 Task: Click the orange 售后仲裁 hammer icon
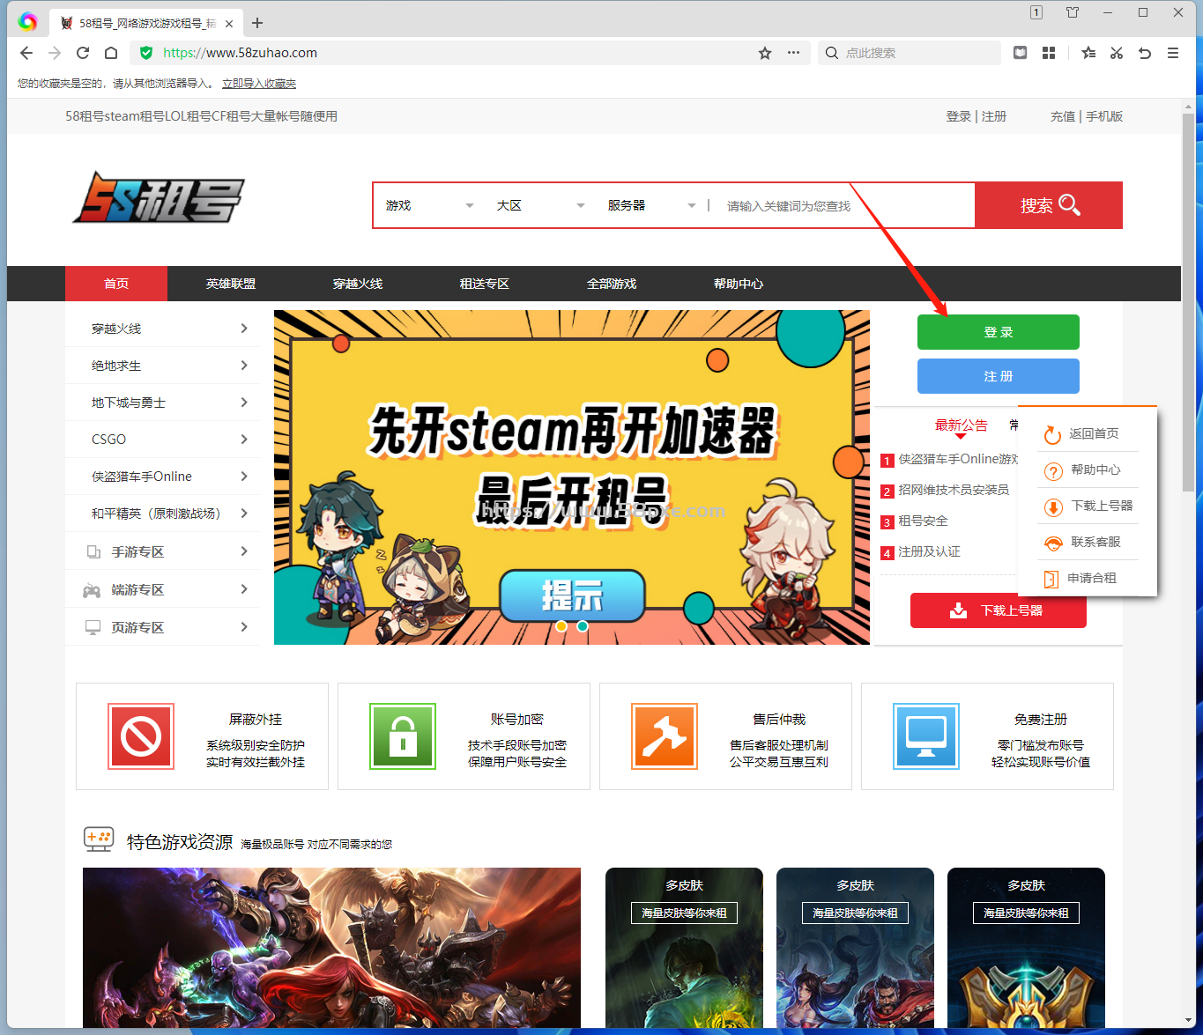click(665, 736)
